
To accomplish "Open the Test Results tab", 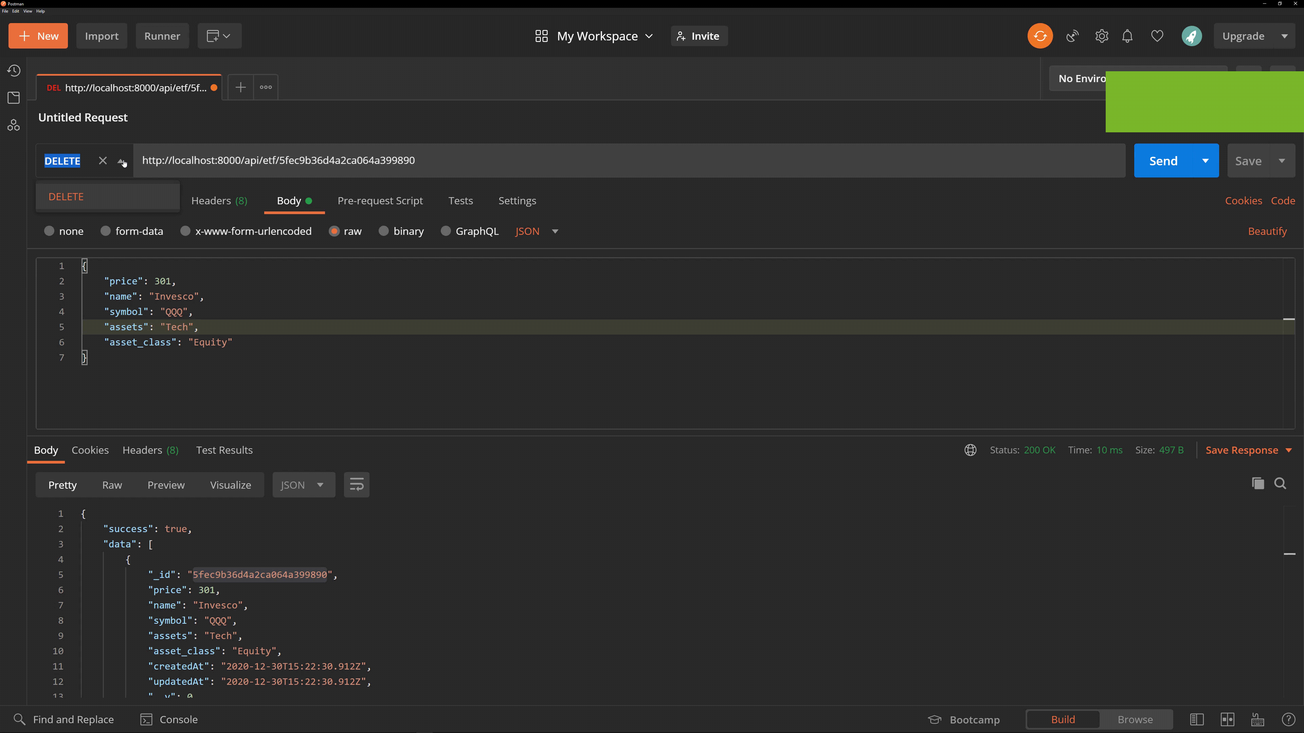I will 224,450.
